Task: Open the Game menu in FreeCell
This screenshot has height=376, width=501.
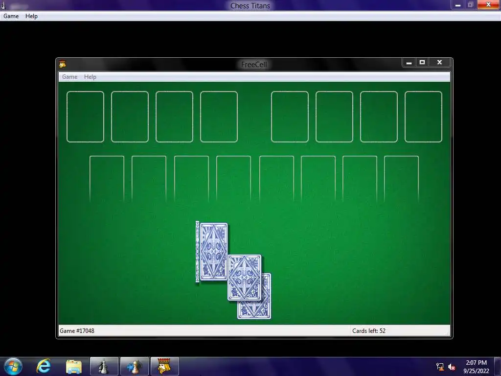Action: click(x=69, y=77)
